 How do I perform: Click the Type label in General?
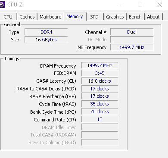tap(14, 32)
